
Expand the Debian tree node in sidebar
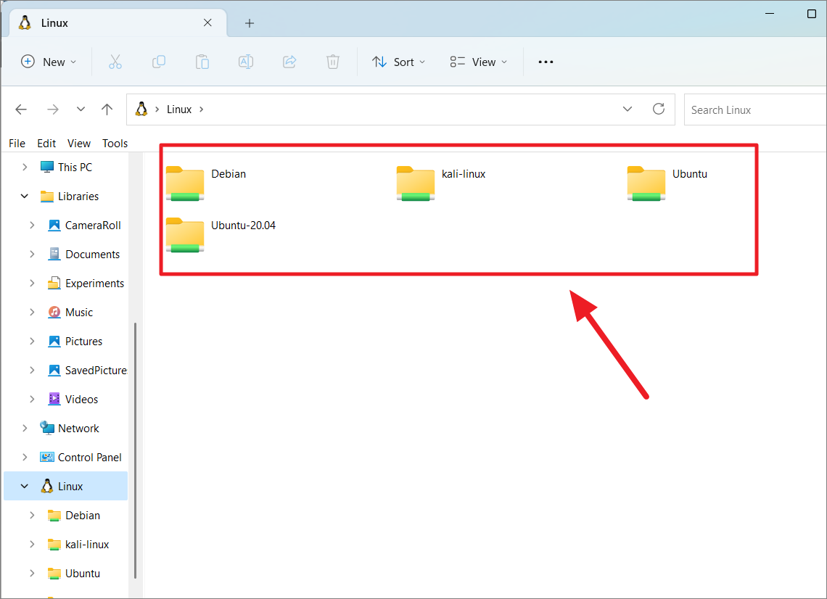32,515
